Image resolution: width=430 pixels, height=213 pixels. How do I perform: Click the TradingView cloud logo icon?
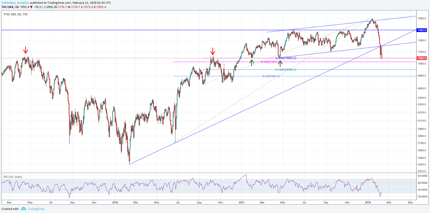pos(23,209)
